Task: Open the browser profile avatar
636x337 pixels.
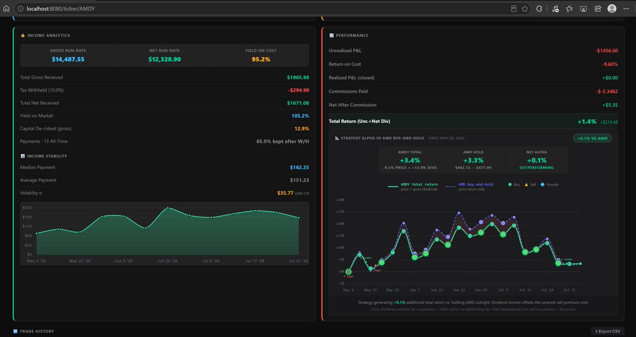Action: (612, 8)
